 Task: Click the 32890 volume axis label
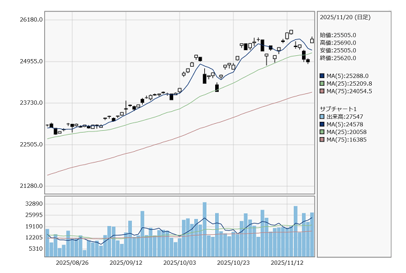[33, 204]
